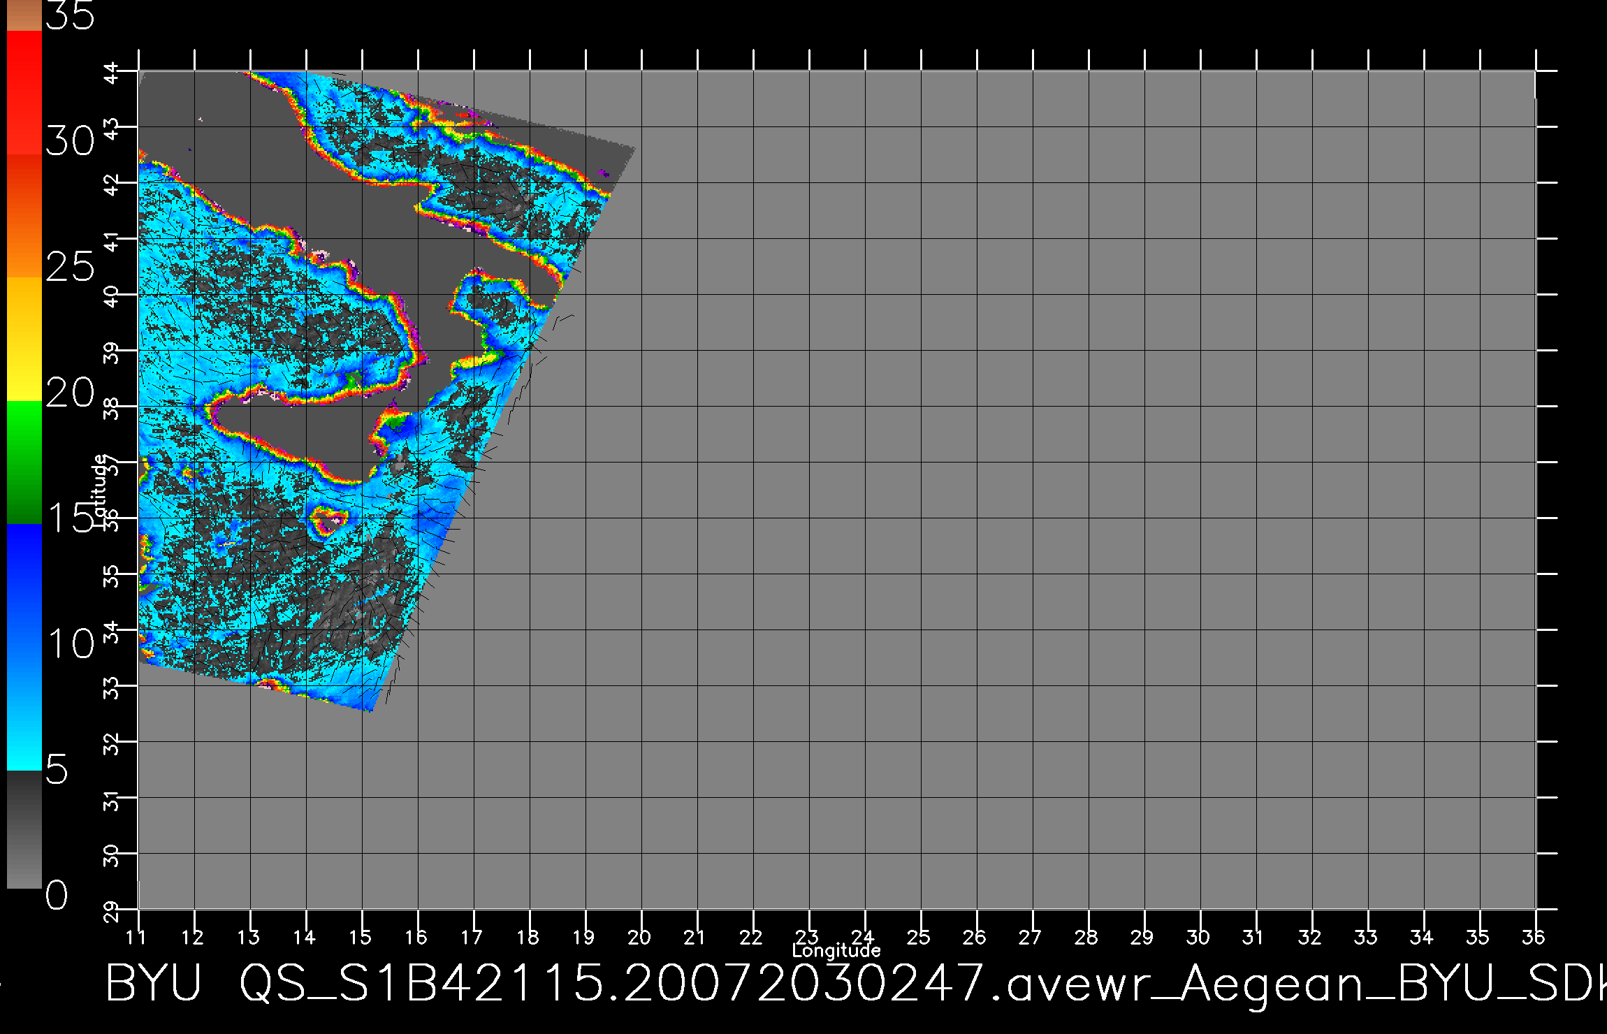The height and width of the screenshot is (1034, 1607).
Task: Click the latitude tick label 44
Action: tap(112, 72)
